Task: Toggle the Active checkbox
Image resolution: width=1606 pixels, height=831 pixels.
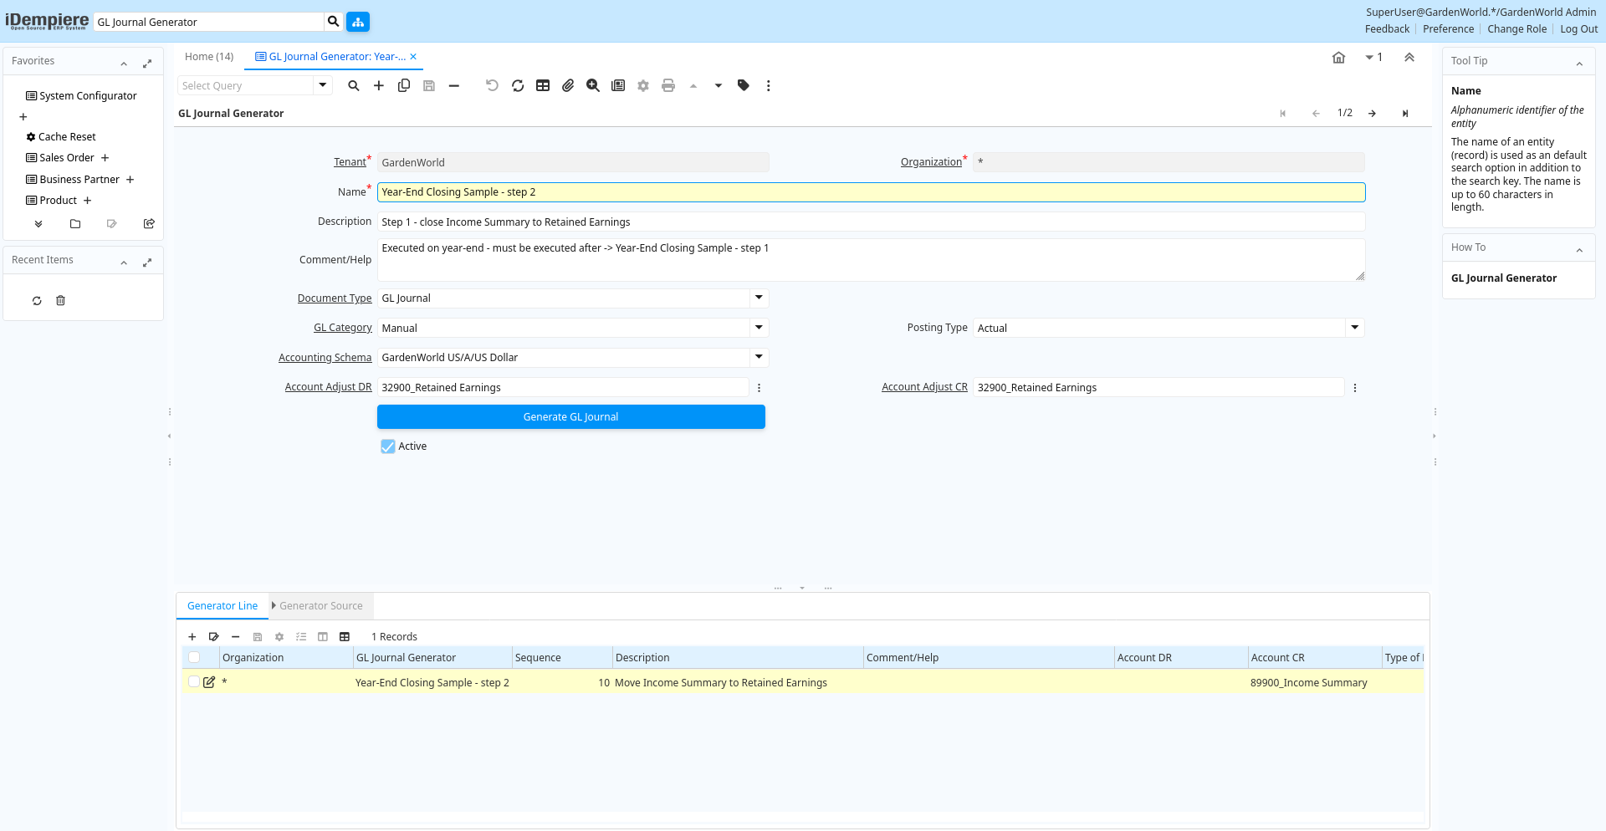Action: click(x=388, y=446)
